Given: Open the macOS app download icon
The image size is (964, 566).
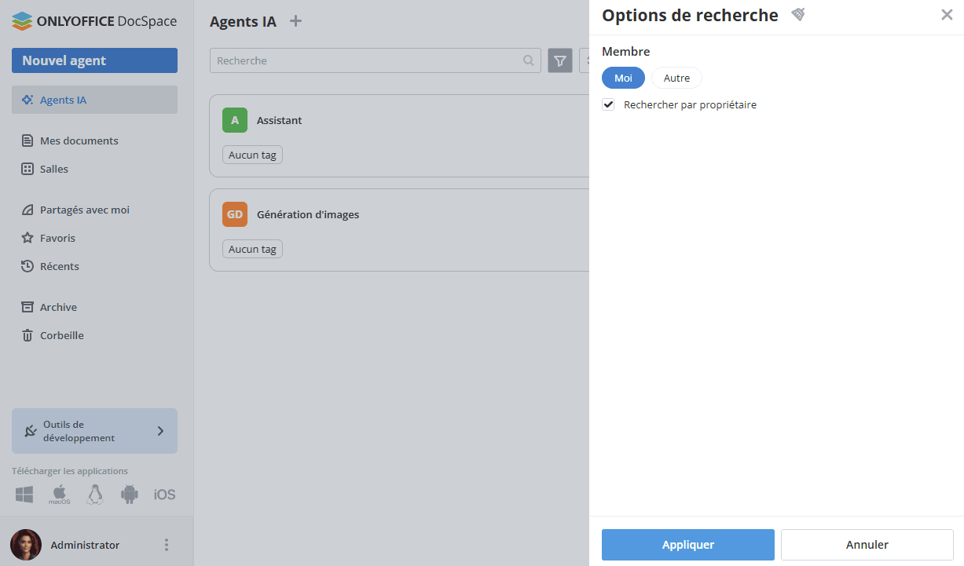Looking at the screenshot, I should [x=60, y=495].
